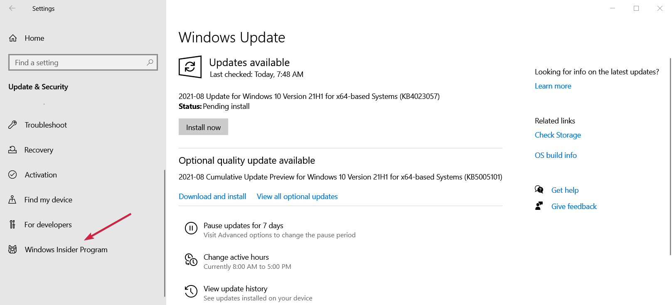The image size is (672, 305).
Task: Open the Troubleshoot settings page
Action: pyautogui.click(x=46, y=125)
